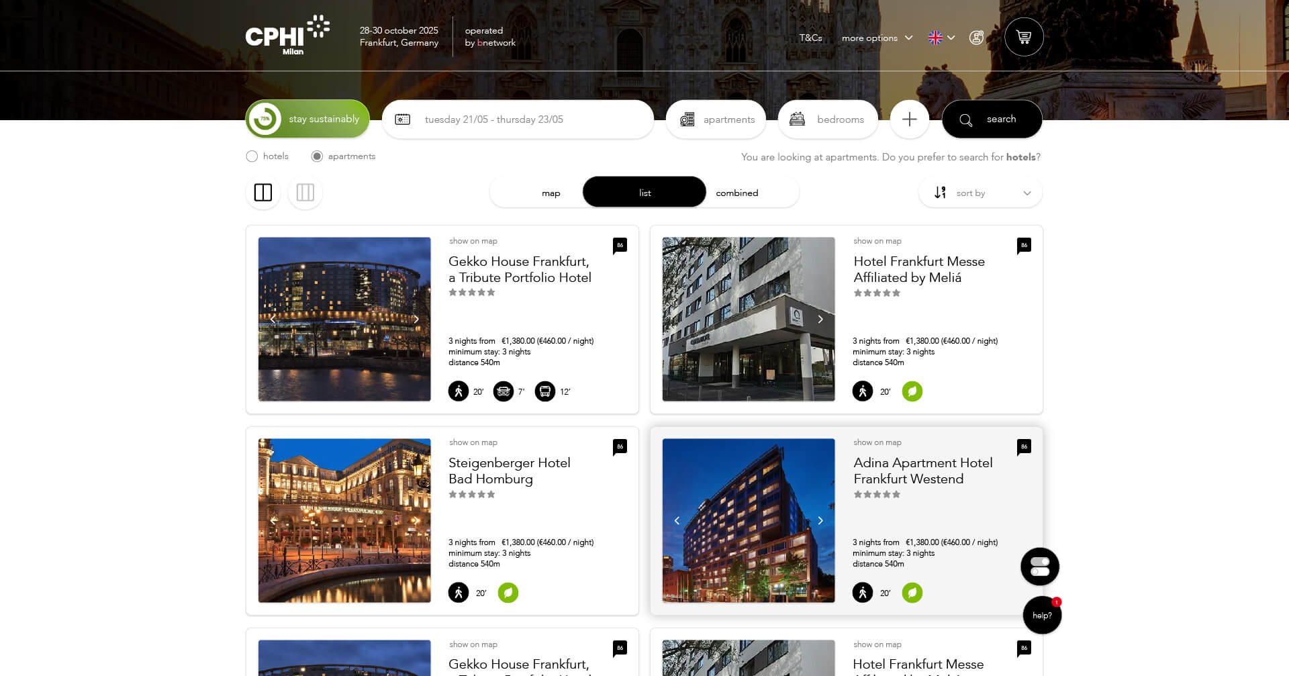Click the Gekko House night photo thumbnail

click(344, 320)
